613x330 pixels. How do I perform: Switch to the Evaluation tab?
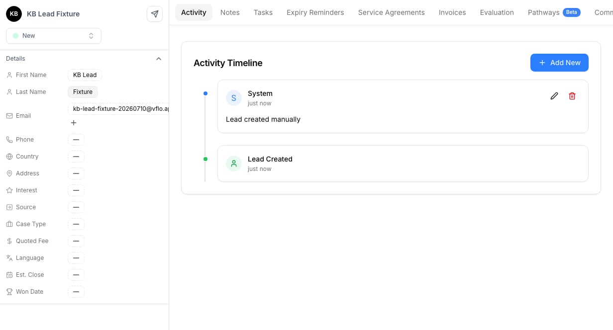(497, 12)
